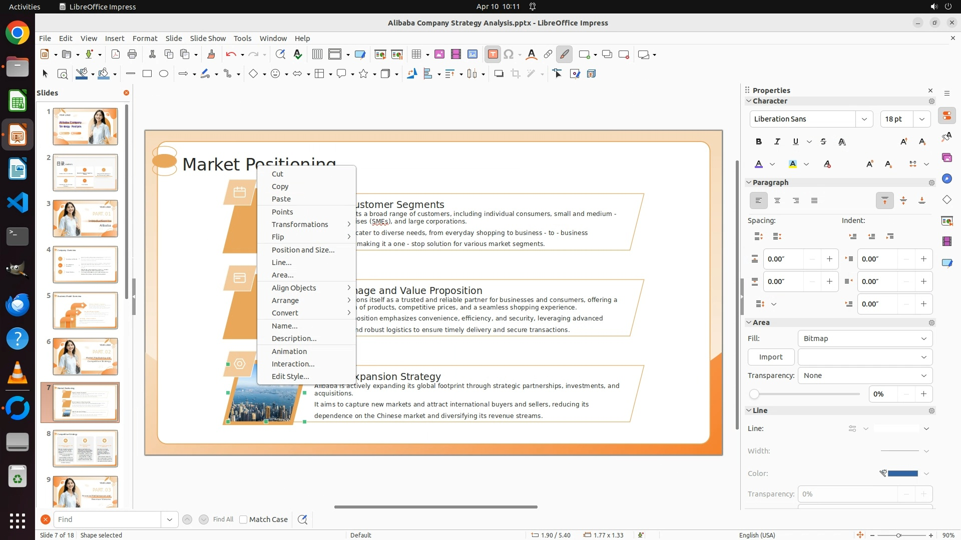Click the Crop Image tool icon

click(516, 74)
